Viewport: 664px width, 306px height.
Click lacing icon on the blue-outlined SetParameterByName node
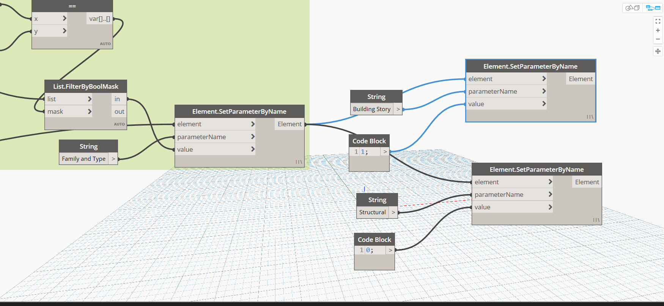(590, 117)
